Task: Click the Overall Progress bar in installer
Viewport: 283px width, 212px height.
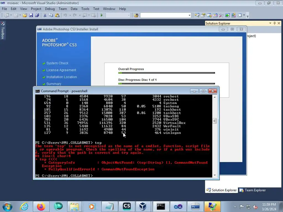Action: pos(166,73)
